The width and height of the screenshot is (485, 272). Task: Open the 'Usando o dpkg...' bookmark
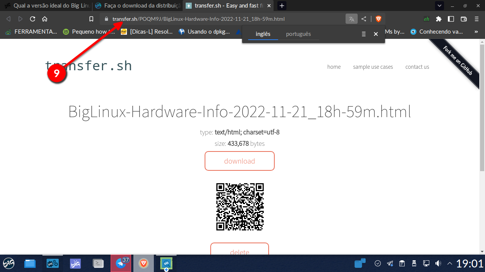click(x=204, y=32)
